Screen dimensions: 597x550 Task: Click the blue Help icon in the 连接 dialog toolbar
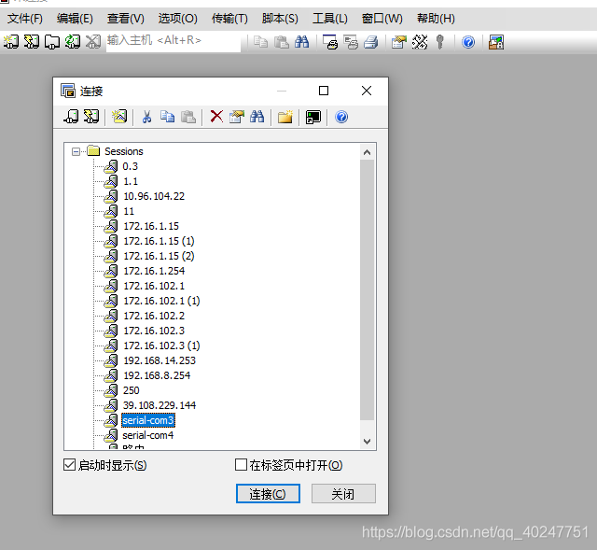click(341, 117)
